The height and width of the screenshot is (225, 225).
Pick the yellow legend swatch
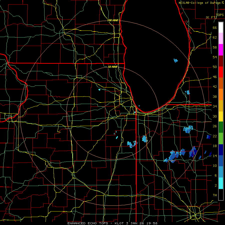click(x=221, y=116)
